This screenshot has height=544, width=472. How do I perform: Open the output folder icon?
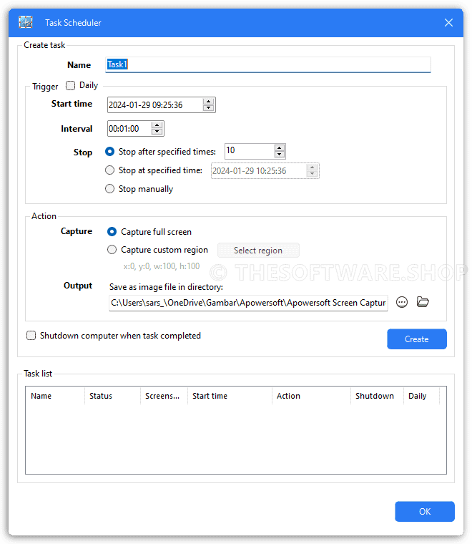[423, 302]
